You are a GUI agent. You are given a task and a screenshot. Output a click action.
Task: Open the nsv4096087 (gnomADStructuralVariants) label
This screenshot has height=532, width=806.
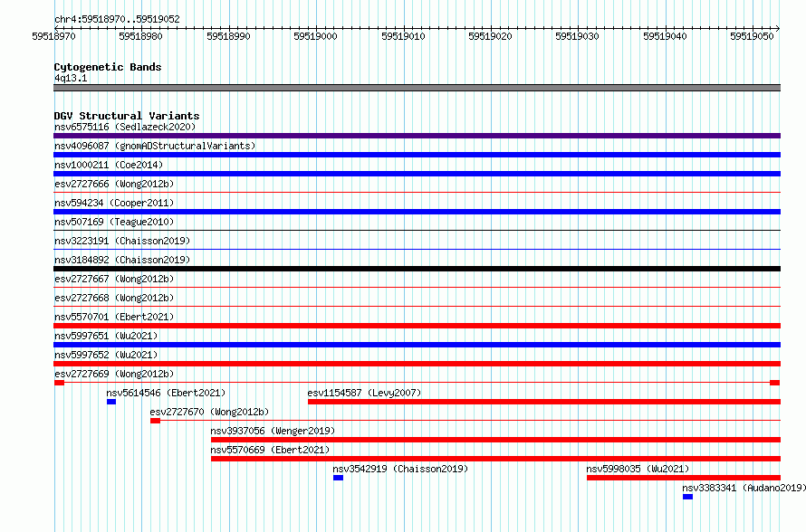pyautogui.click(x=155, y=146)
